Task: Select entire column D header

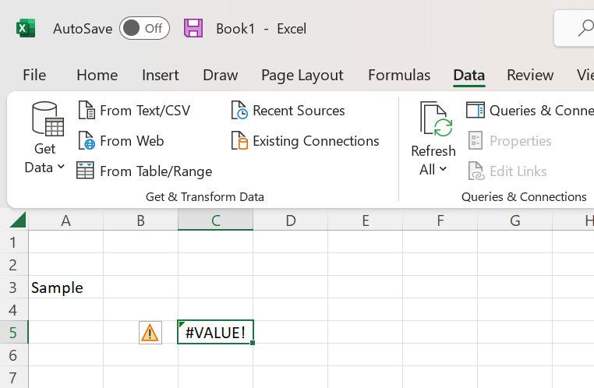Action: coord(290,220)
